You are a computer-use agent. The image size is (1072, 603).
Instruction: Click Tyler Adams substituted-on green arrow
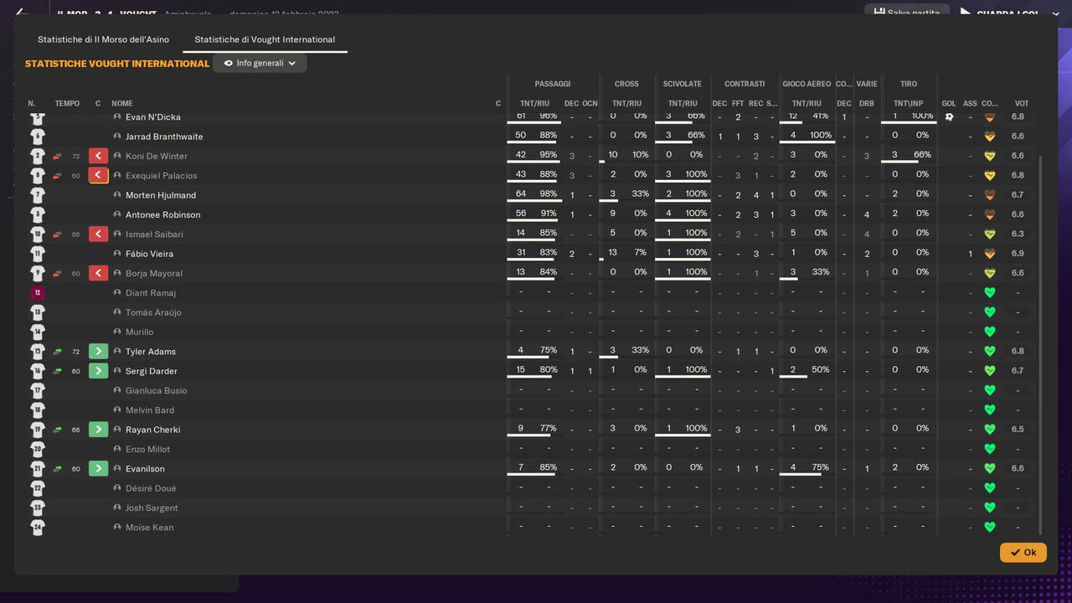coord(98,351)
